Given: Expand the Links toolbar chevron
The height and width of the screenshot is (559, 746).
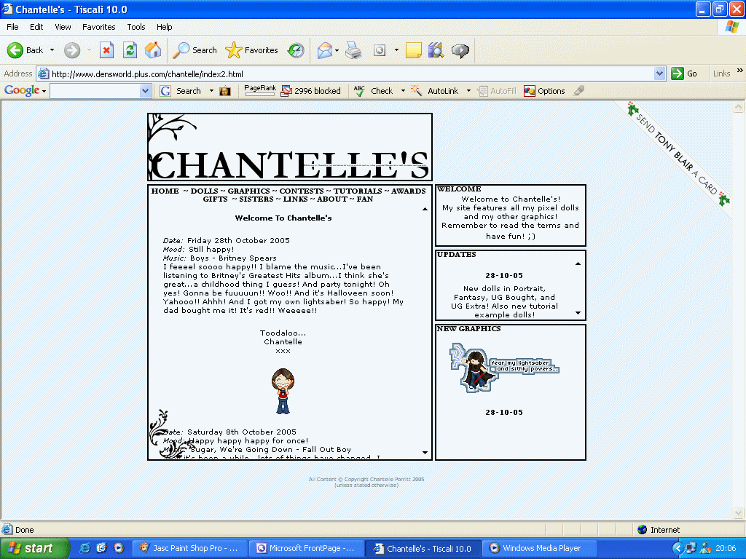Looking at the screenshot, I should (740, 71).
